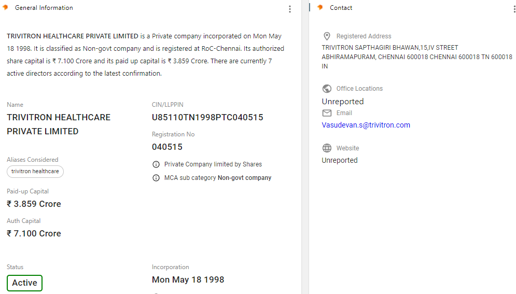Click info icon beside Private Company limited by Shares
The image size is (516, 294).
[156, 164]
